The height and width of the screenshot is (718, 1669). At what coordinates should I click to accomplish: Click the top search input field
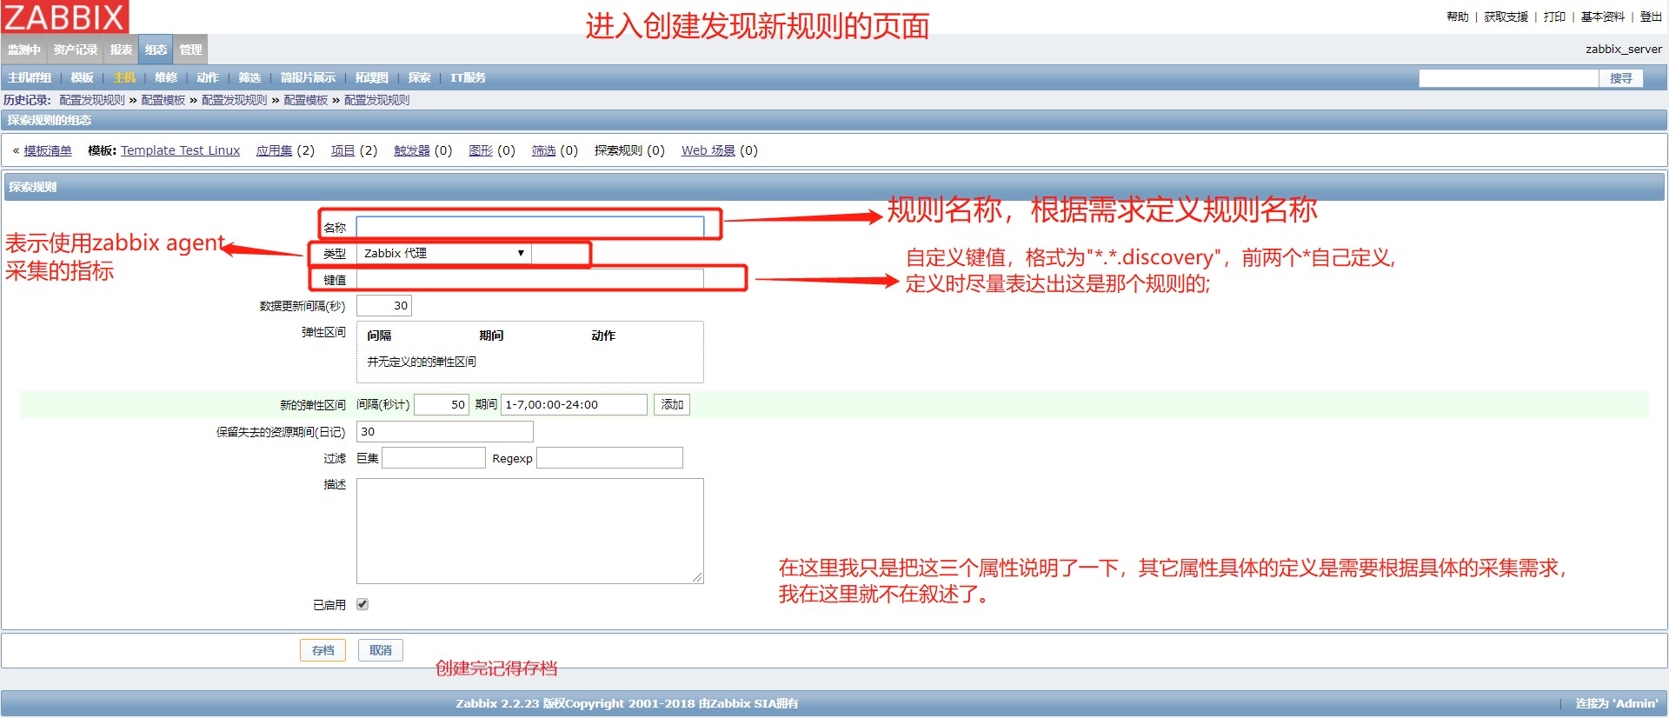coord(1508,78)
